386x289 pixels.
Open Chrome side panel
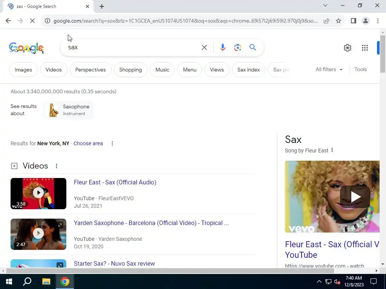coord(354,21)
